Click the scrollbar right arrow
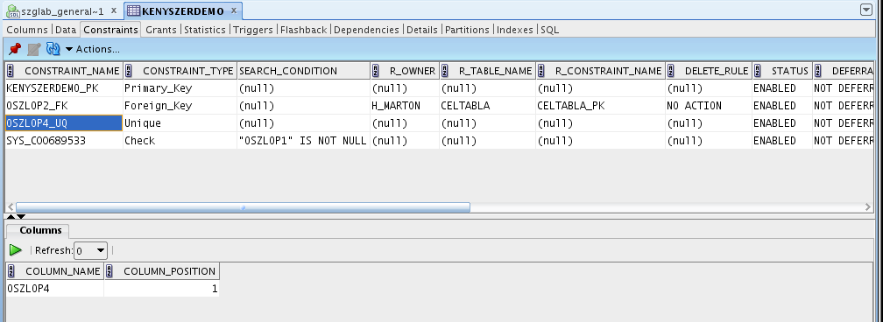Image resolution: width=883 pixels, height=322 pixels. click(x=868, y=207)
